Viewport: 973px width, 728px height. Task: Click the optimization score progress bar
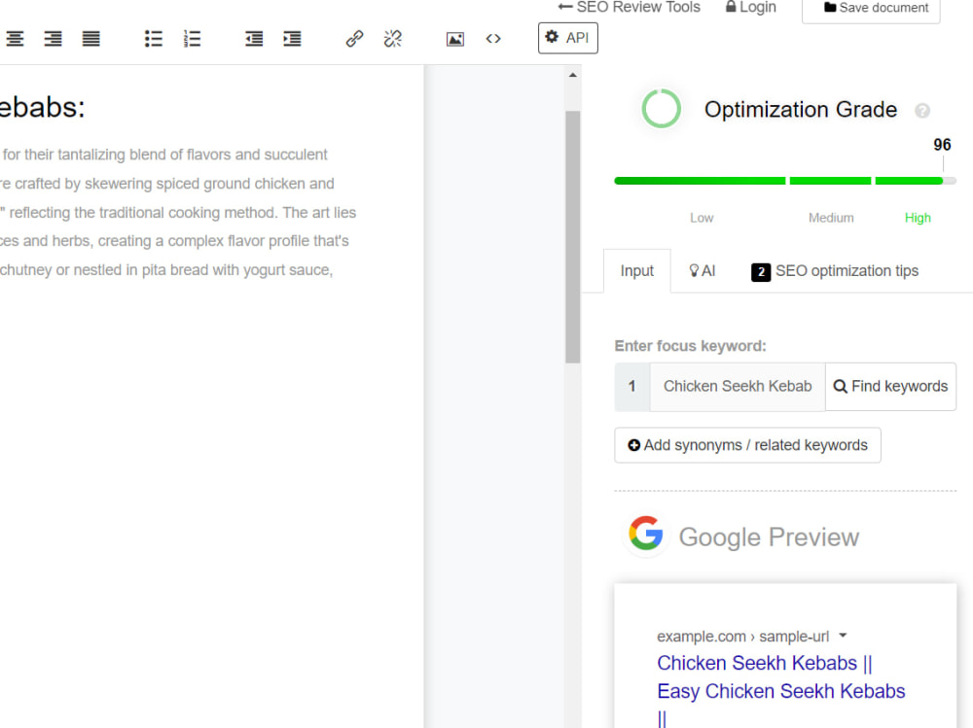coord(785,181)
